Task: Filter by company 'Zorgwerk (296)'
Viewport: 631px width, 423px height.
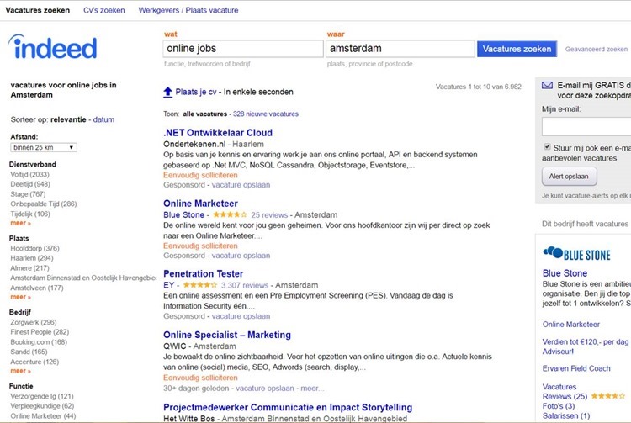Action: click(x=34, y=322)
